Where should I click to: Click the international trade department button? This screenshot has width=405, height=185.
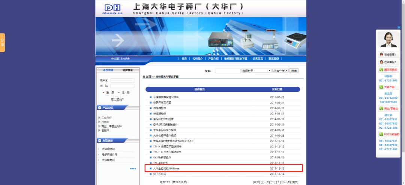(x=388, y=69)
